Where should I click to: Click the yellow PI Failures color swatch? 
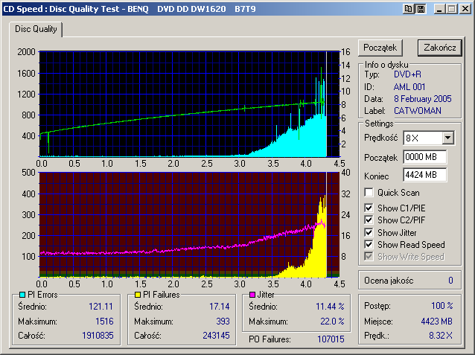[x=138, y=295]
